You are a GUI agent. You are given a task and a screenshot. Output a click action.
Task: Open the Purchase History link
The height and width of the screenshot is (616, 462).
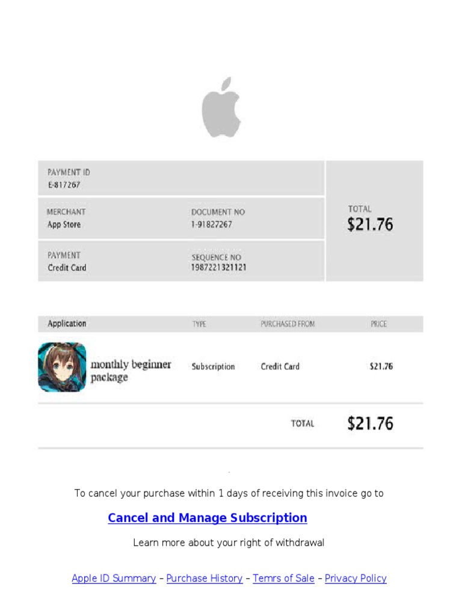(x=205, y=578)
